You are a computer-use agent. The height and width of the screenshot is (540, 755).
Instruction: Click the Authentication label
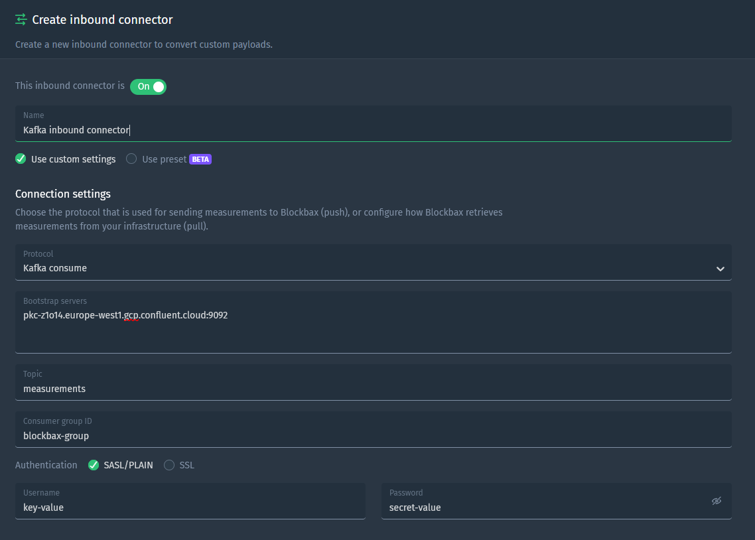(x=46, y=465)
